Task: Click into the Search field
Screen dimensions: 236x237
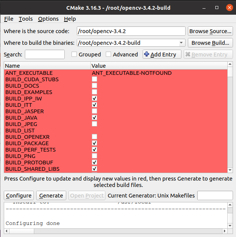Action: click(45, 55)
